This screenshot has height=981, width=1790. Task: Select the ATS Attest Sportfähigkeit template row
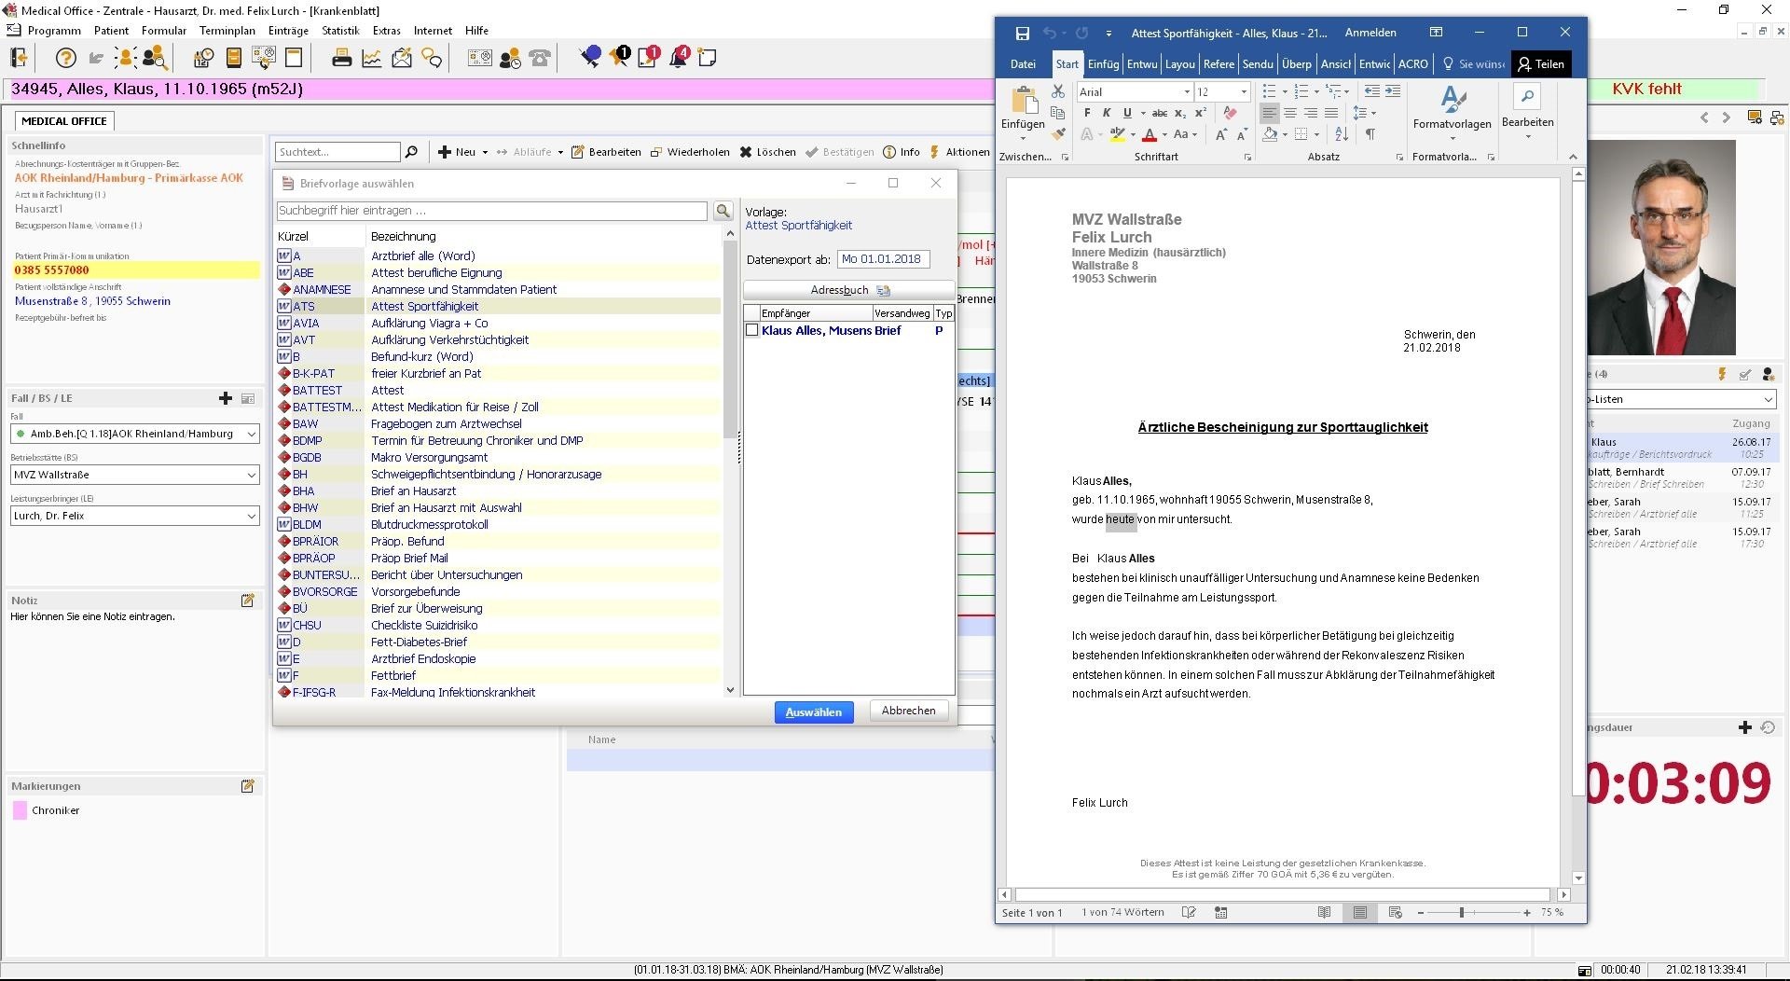[499, 306]
